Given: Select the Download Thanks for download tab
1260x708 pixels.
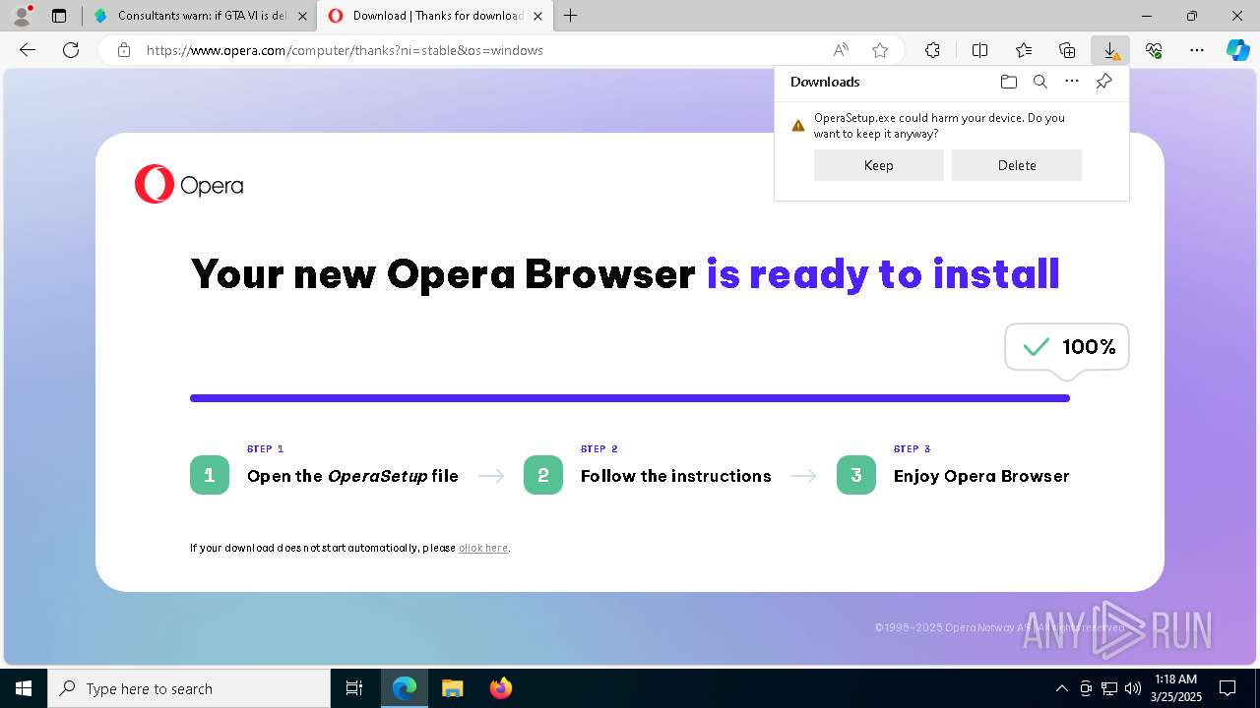Looking at the screenshot, I should click(x=436, y=16).
